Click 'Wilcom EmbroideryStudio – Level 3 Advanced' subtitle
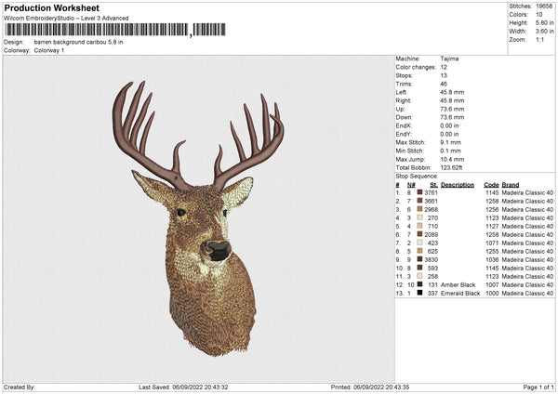 (66, 19)
